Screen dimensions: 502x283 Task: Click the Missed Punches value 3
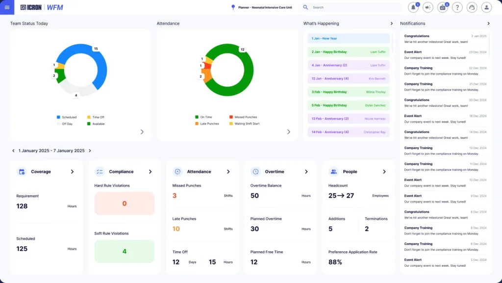click(x=175, y=196)
